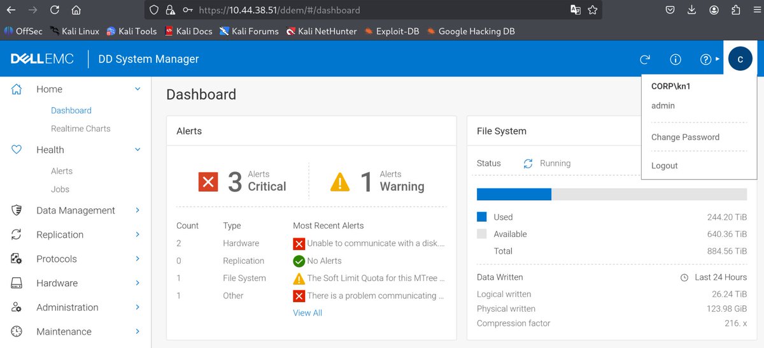Image resolution: width=764 pixels, height=348 pixels.
Task: Click the DD System Manager refresh icon
Action: [645, 59]
